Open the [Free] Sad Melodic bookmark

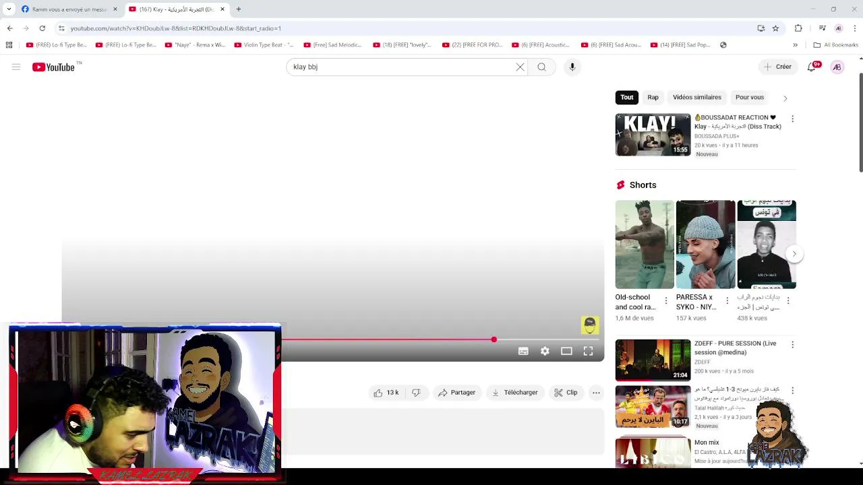pyautogui.click(x=333, y=45)
